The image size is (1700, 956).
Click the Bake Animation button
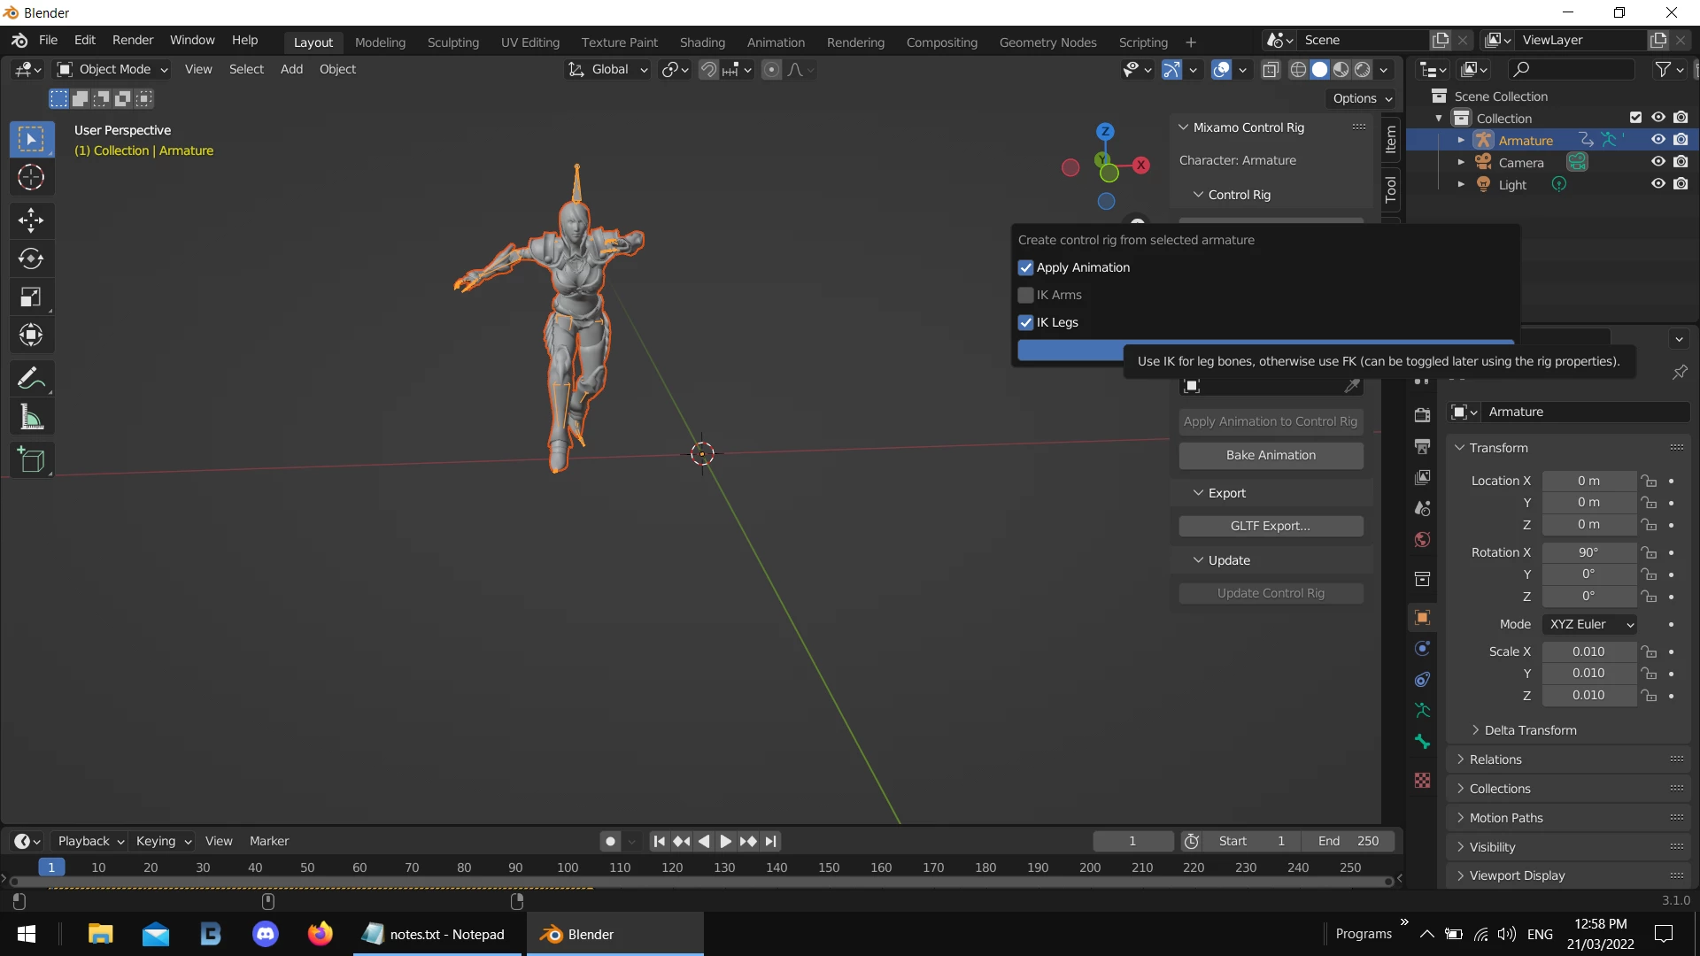(x=1271, y=455)
